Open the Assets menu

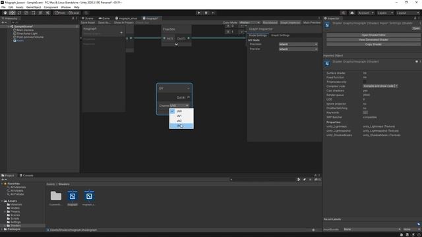[19, 7]
